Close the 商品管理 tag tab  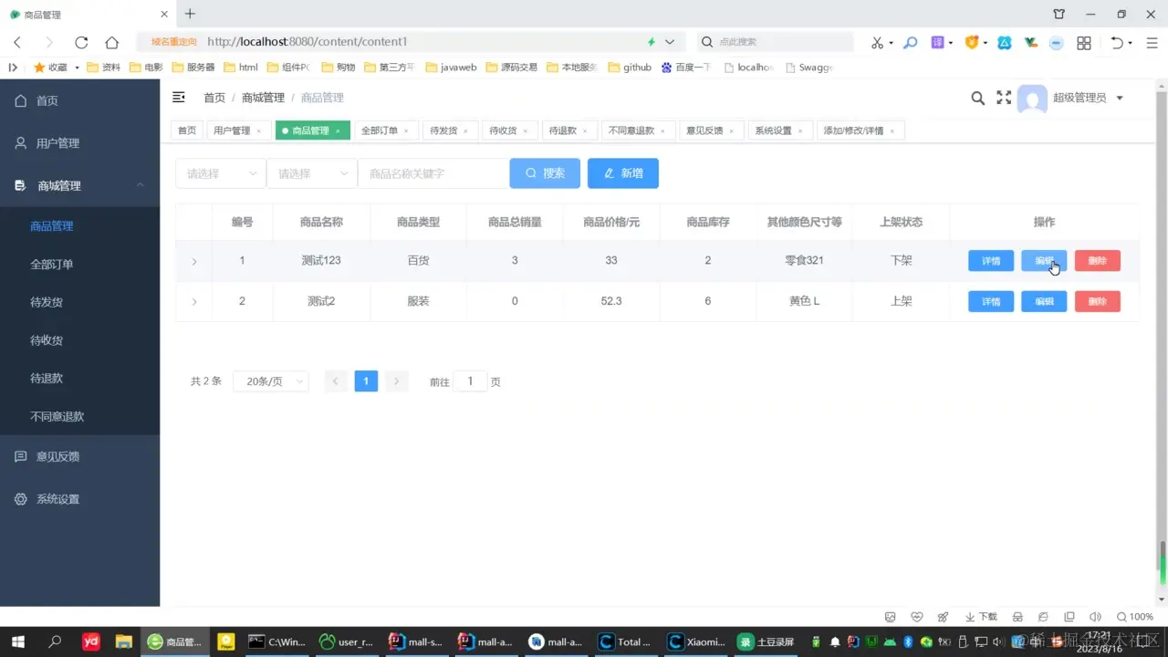point(338,131)
